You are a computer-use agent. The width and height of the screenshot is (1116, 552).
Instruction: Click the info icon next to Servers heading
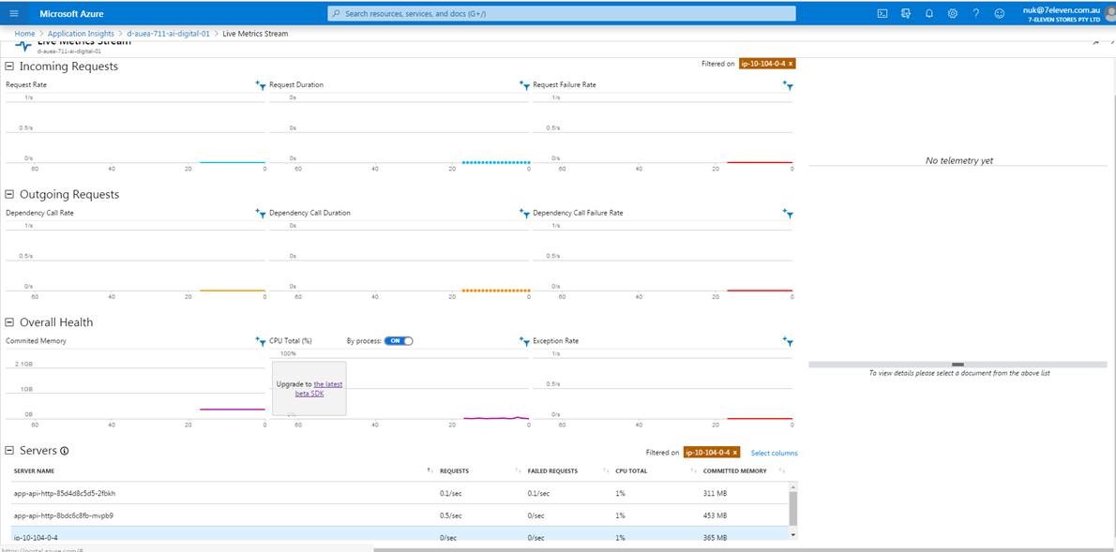click(x=62, y=451)
